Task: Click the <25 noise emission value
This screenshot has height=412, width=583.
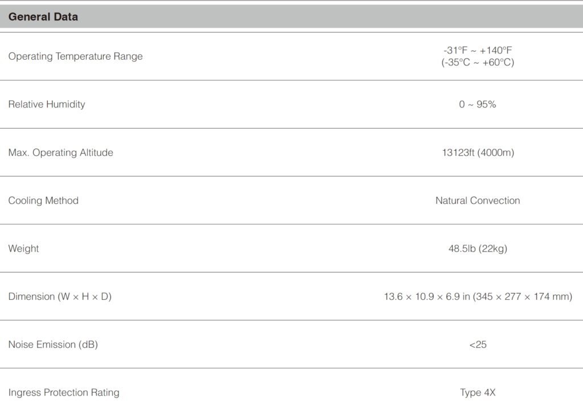Action: pyautogui.click(x=478, y=345)
